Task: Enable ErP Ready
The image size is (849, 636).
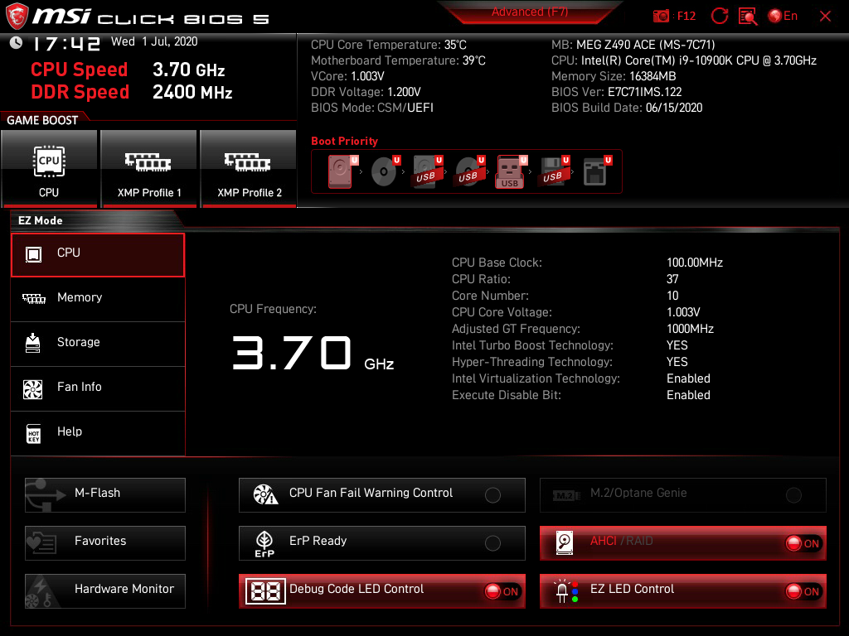Action: pos(492,543)
